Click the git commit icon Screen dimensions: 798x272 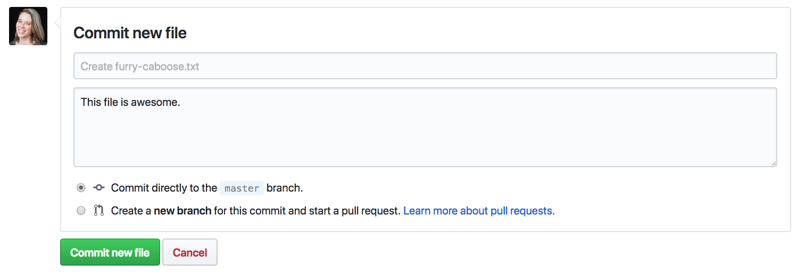click(x=98, y=188)
